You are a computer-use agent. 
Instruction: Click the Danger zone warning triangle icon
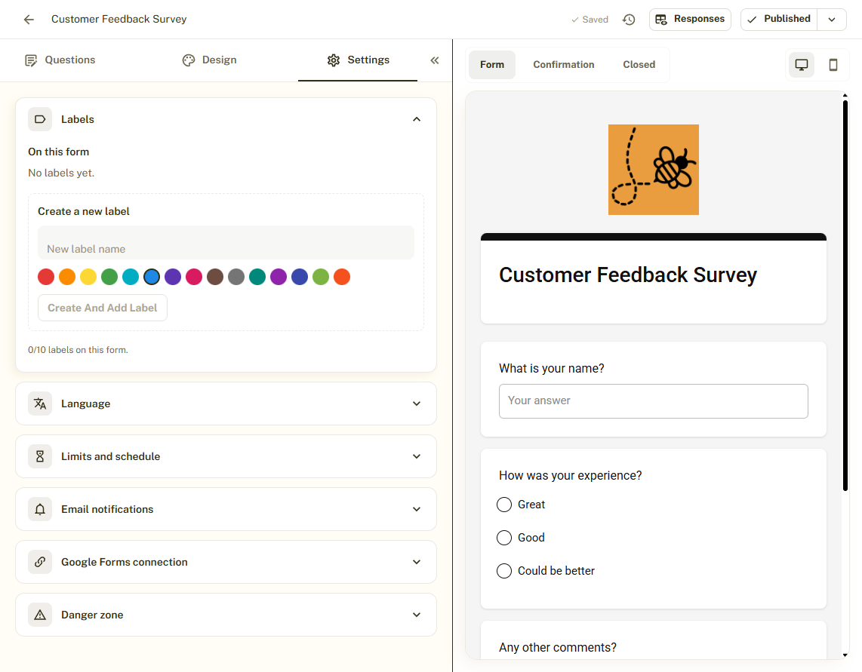click(x=40, y=615)
